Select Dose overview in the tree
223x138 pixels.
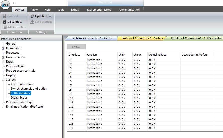[16, 57]
